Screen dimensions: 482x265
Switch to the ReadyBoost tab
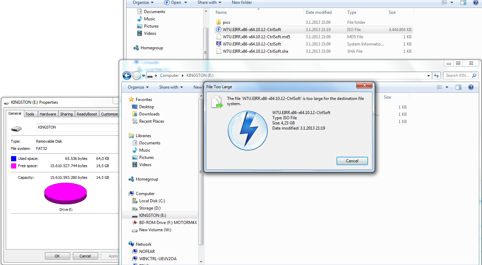click(x=87, y=114)
